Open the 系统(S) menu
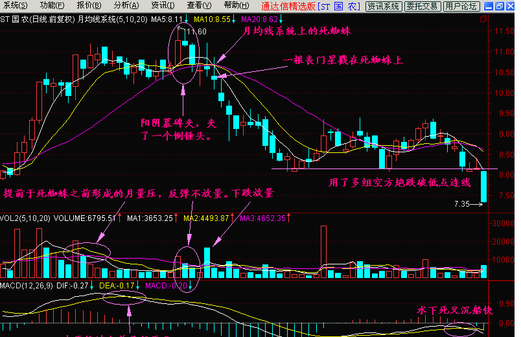This screenshot has height=337, width=521. [x=16, y=5]
